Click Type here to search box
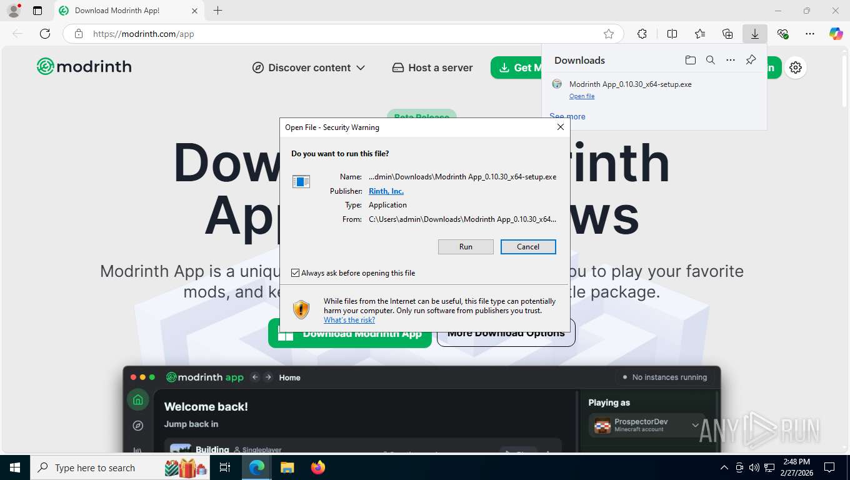Screen dimensions: 850x480 pos(119,467)
